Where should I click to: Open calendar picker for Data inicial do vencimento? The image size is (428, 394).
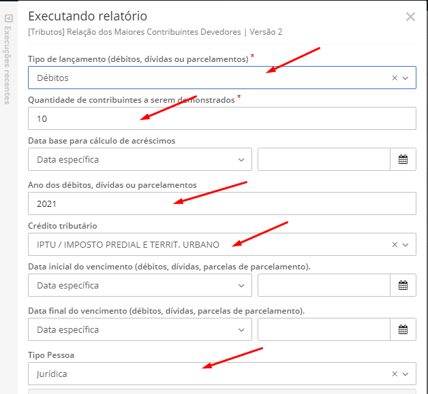(403, 285)
